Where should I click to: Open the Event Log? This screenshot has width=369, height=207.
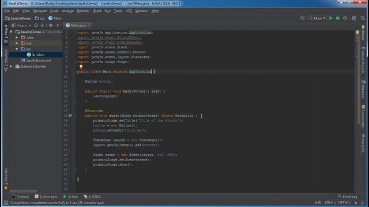(x=347, y=197)
